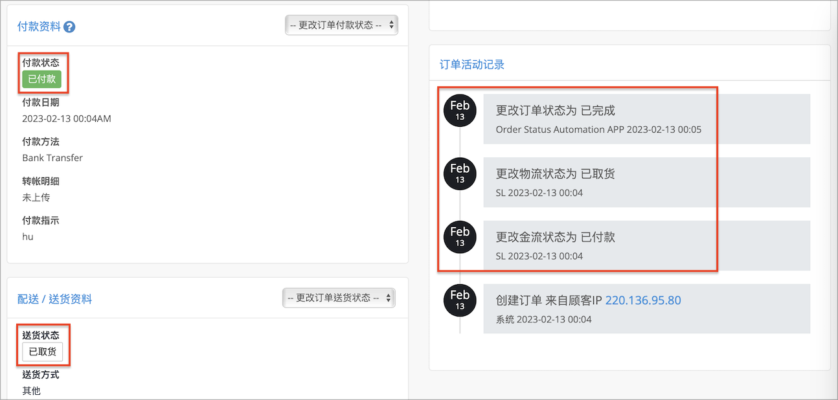The image size is (838, 400).
Task: Click the 转帐明细 label
Action: tap(41, 181)
